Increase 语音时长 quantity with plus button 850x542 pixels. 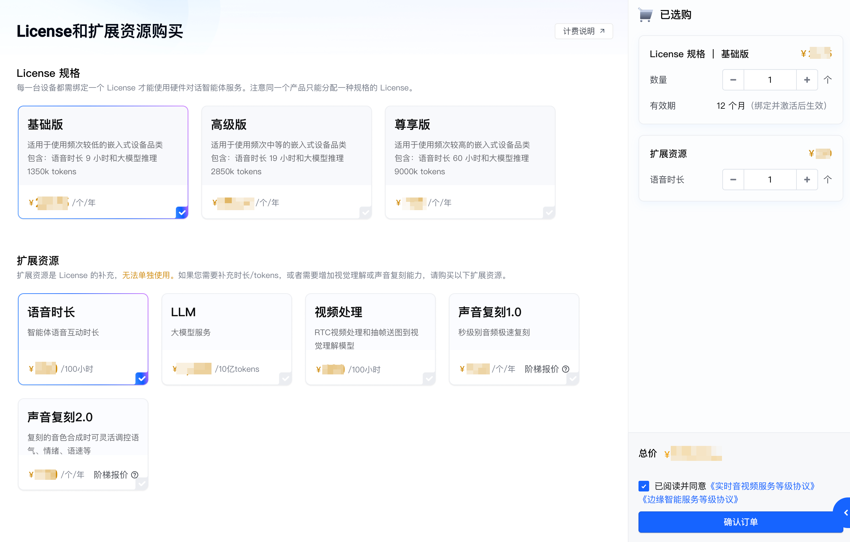[x=806, y=180]
